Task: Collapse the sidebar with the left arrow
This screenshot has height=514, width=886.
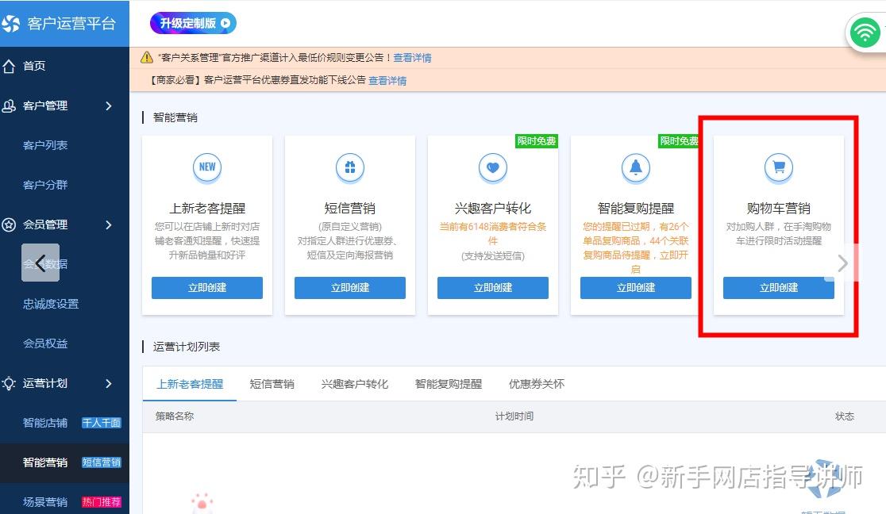Action: [40, 263]
